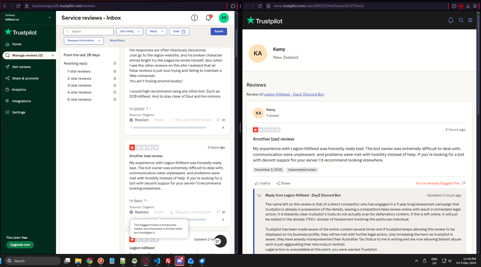Mark Kamy's review as Useful

[x=263, y=183]
